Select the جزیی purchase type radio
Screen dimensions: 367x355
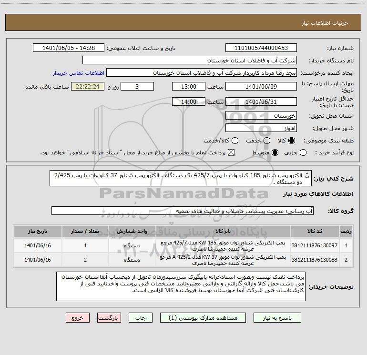coord(303,152)
